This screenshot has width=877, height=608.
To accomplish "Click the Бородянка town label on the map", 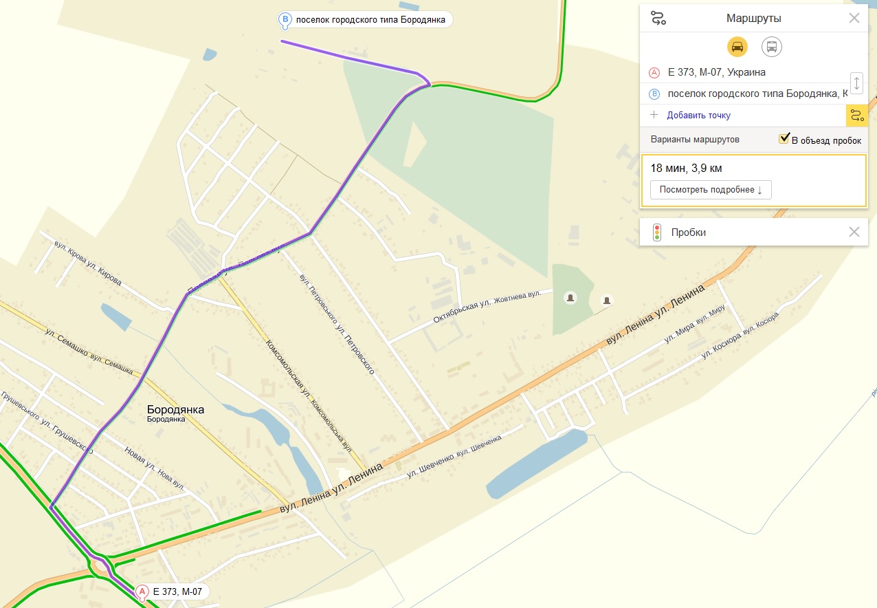I will point(175,410).
